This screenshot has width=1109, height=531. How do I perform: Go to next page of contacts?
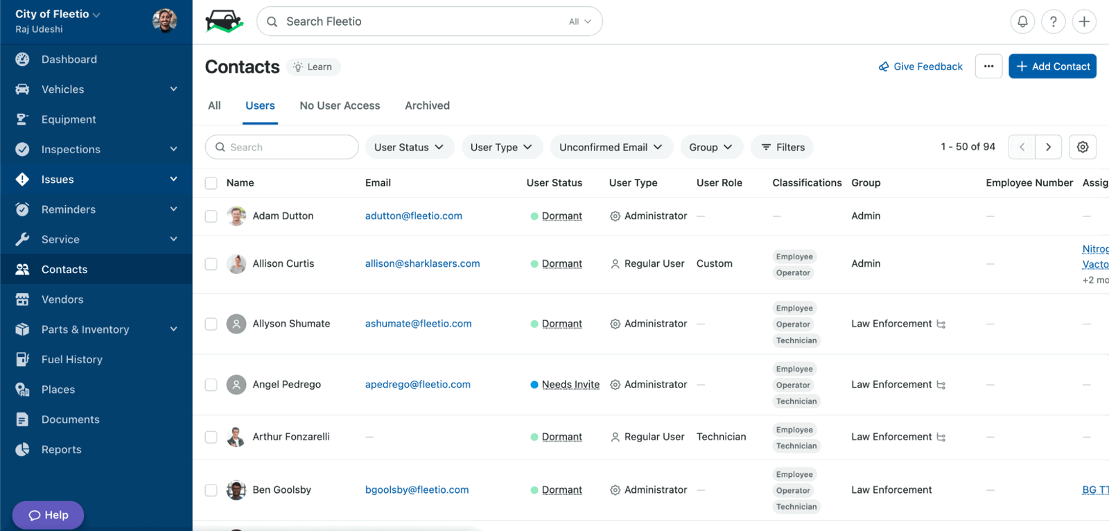[1049, 147]
